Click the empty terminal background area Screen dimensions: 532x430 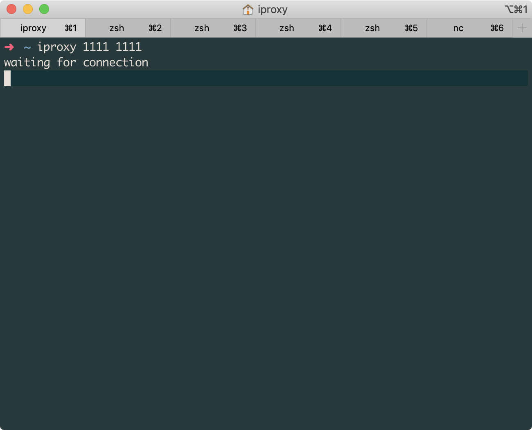pos(266,246)
